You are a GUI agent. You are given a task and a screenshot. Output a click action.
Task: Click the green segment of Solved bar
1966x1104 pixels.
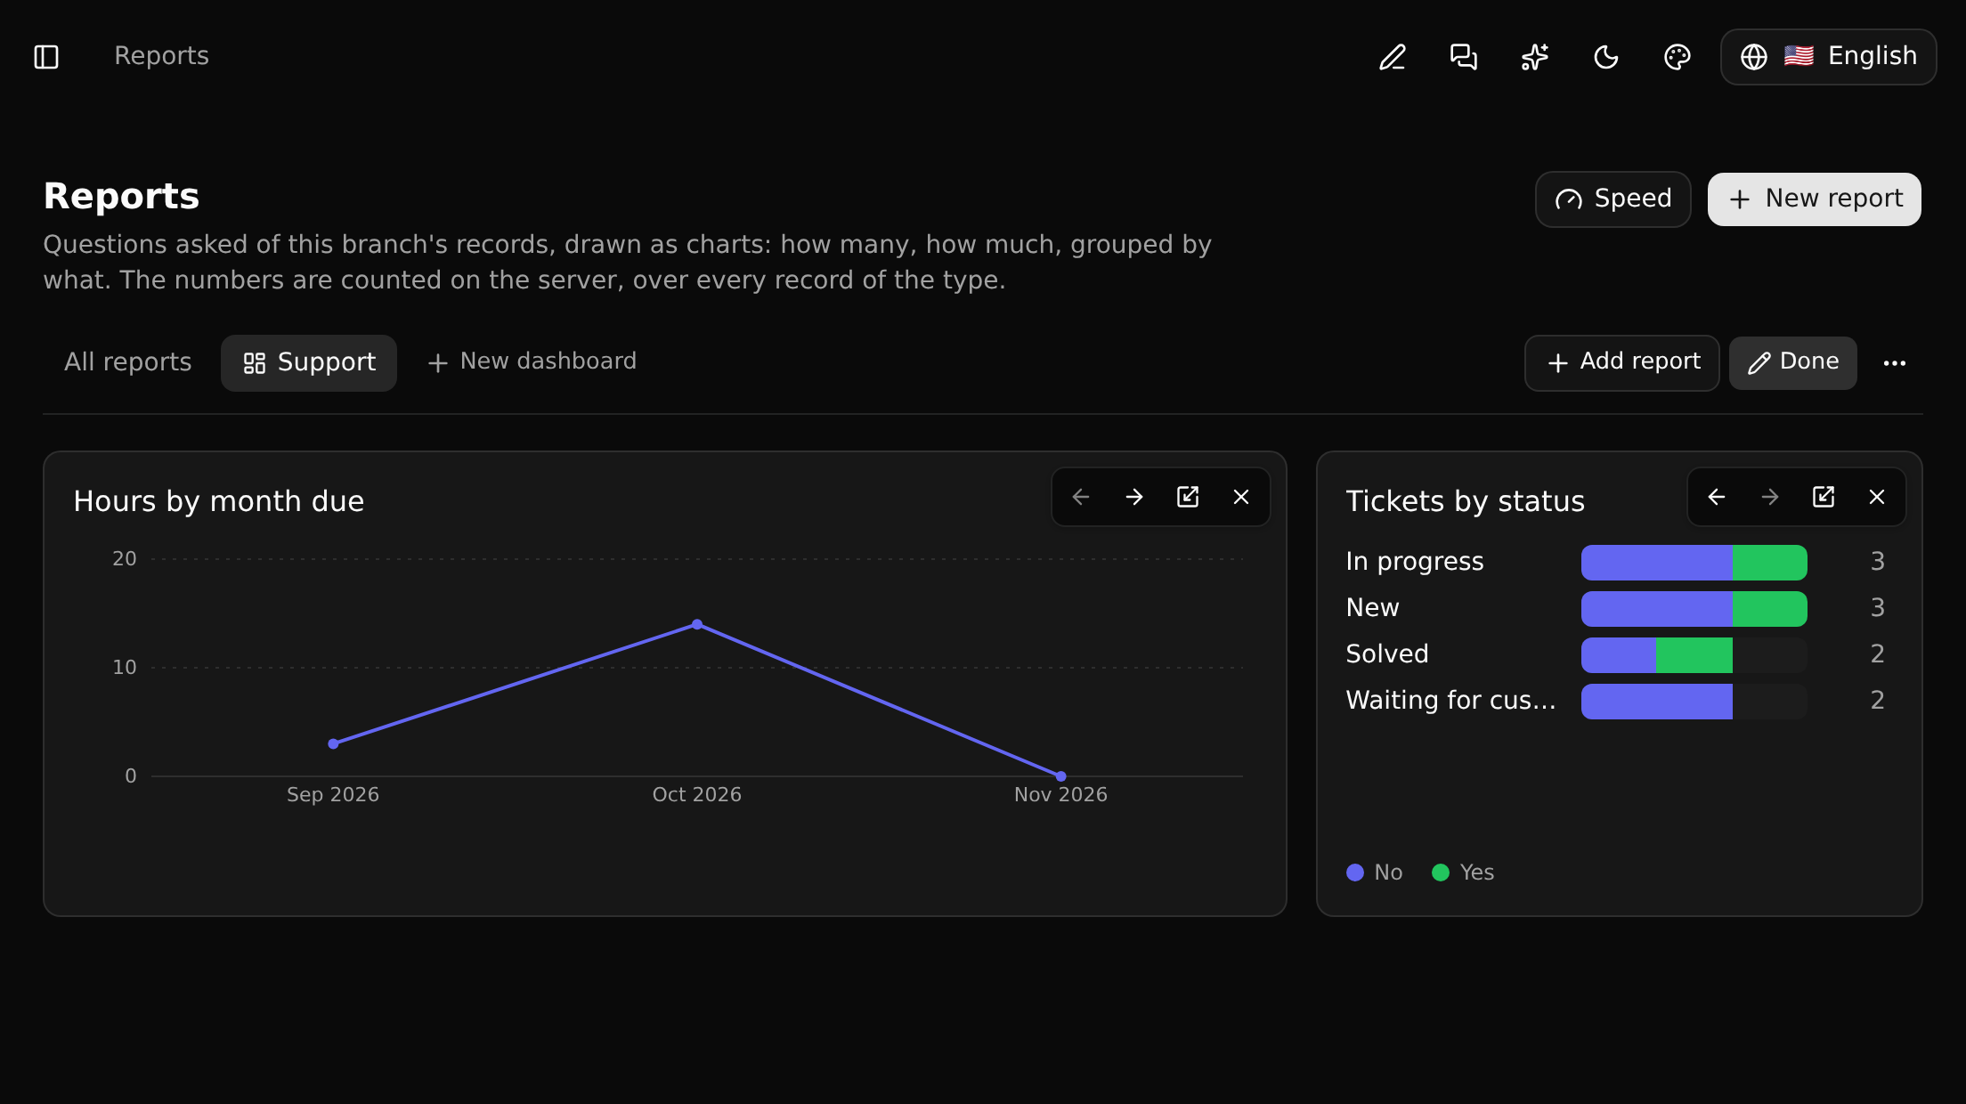[x=1694, y=655]
